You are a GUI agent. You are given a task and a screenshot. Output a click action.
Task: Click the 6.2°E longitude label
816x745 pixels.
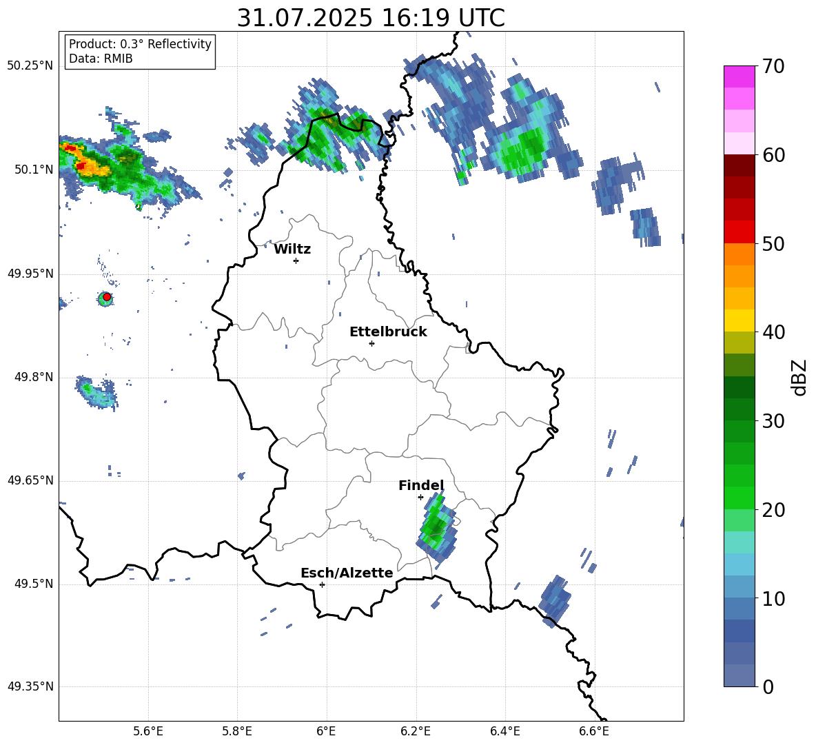click(416, 731)
